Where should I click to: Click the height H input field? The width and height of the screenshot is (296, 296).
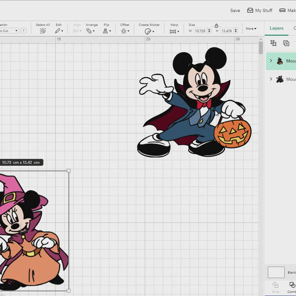click(x=227, y=31)
